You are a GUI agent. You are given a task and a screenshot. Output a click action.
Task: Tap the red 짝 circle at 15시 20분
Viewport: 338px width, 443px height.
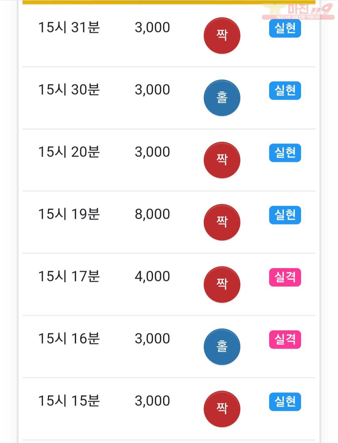pos(222,160)
